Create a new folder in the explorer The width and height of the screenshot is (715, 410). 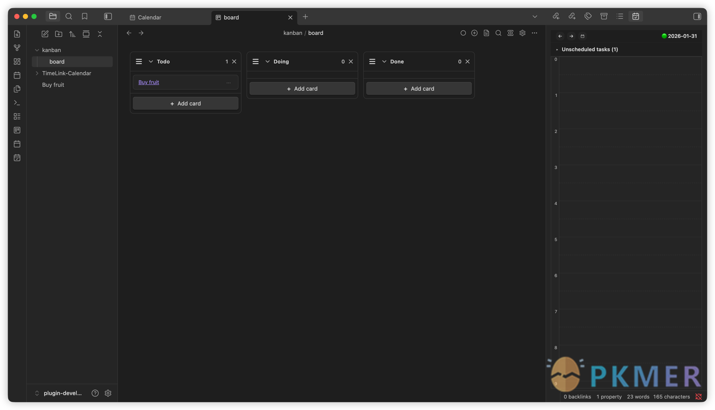(x=59, y=34)
